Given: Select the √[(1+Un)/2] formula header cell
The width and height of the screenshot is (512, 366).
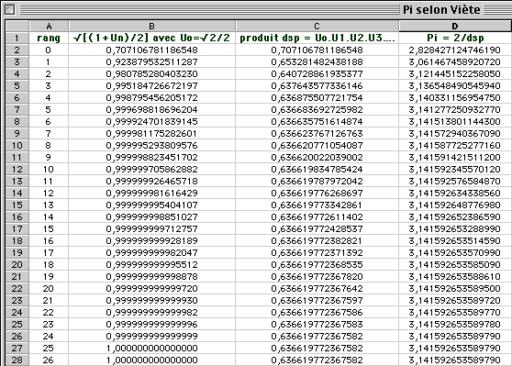Looking at the screenshot, I should click(151, 38).
